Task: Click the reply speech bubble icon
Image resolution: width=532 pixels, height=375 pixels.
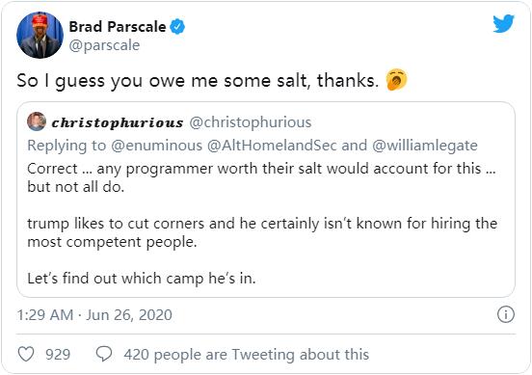Action: point(104,354)
